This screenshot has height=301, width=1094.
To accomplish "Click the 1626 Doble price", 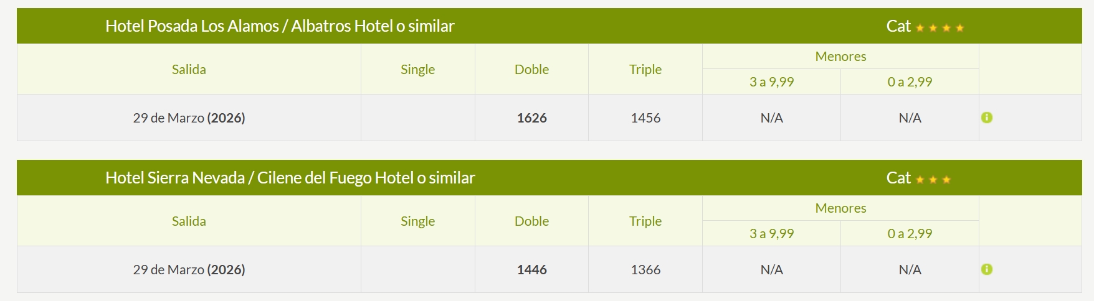I will click(531, 118).
